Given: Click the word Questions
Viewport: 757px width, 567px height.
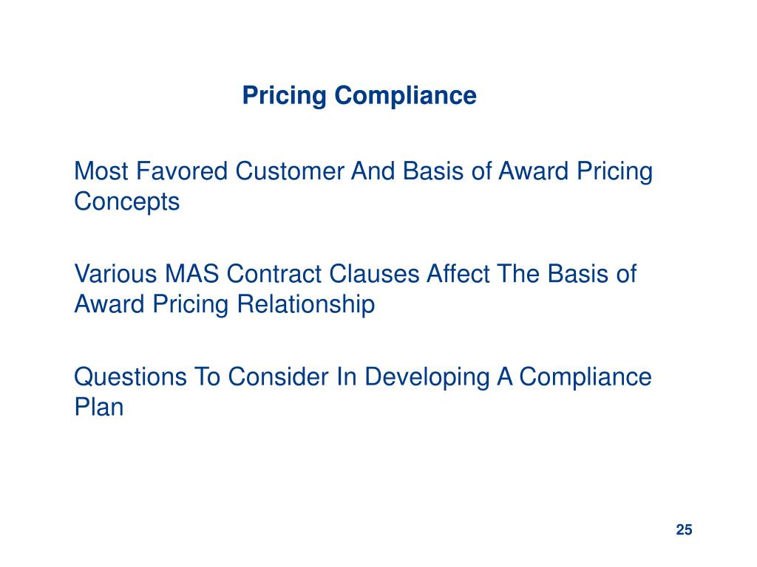Looking at the screenshot, I should (130, 377).
